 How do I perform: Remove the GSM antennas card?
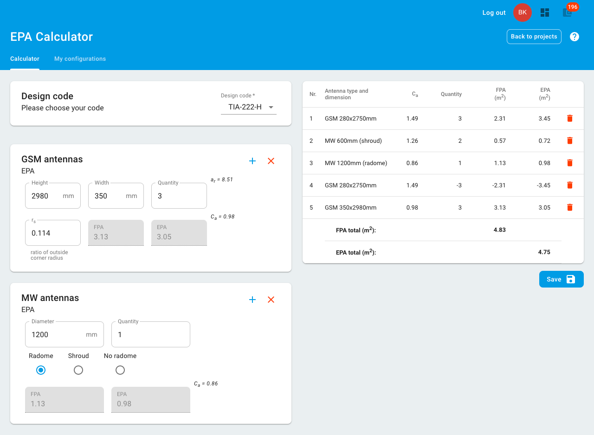[x=271, y=161]
